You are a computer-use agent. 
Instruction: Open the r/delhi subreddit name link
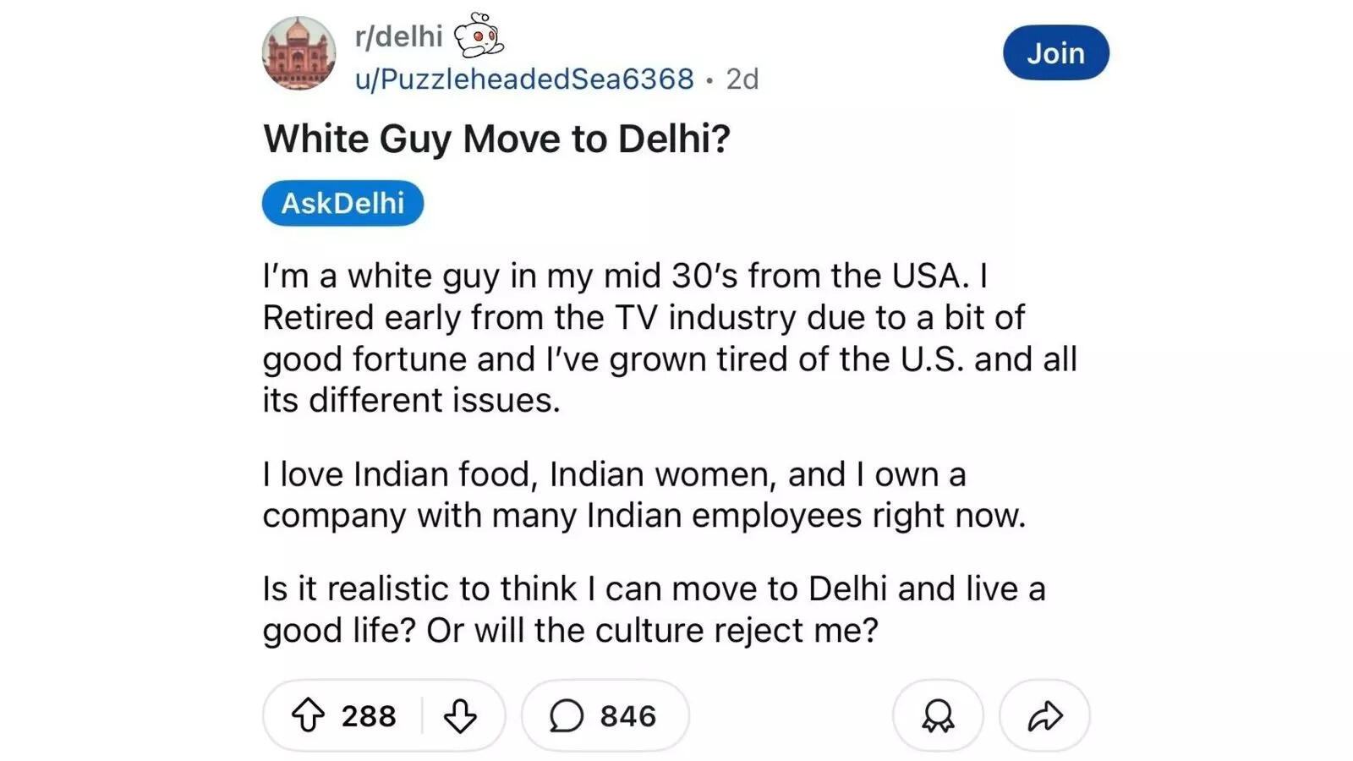pyautogui.click(x=398, y=35)
